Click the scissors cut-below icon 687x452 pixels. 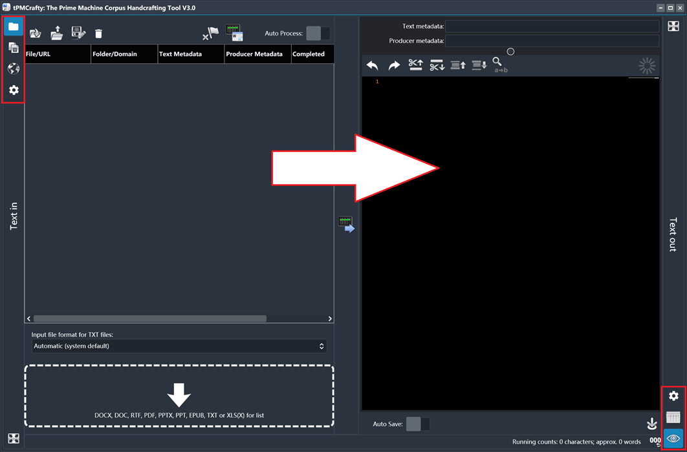(x=437, y=65)
